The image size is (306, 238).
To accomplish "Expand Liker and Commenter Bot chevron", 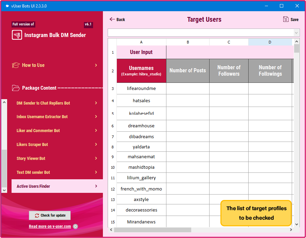I will click(96, 130).
